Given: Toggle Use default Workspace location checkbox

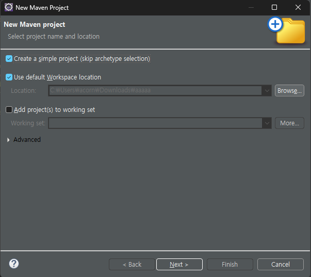Looking at the screenshot, I should click(9, 77).
